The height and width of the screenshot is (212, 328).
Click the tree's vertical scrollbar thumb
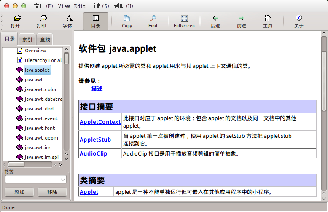click(x=66, y=59)
